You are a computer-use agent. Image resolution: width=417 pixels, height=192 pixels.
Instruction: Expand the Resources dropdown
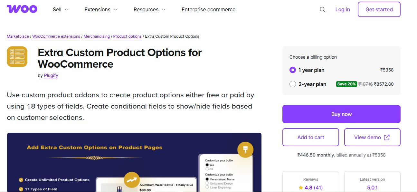tap(149, 10)
